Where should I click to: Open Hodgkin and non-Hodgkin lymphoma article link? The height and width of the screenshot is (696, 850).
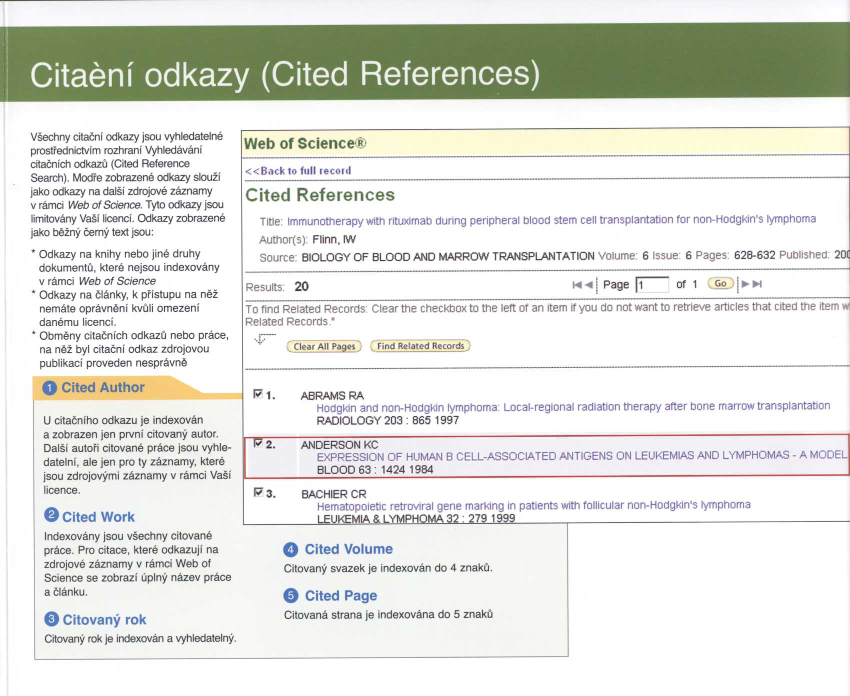click(573, 407)
